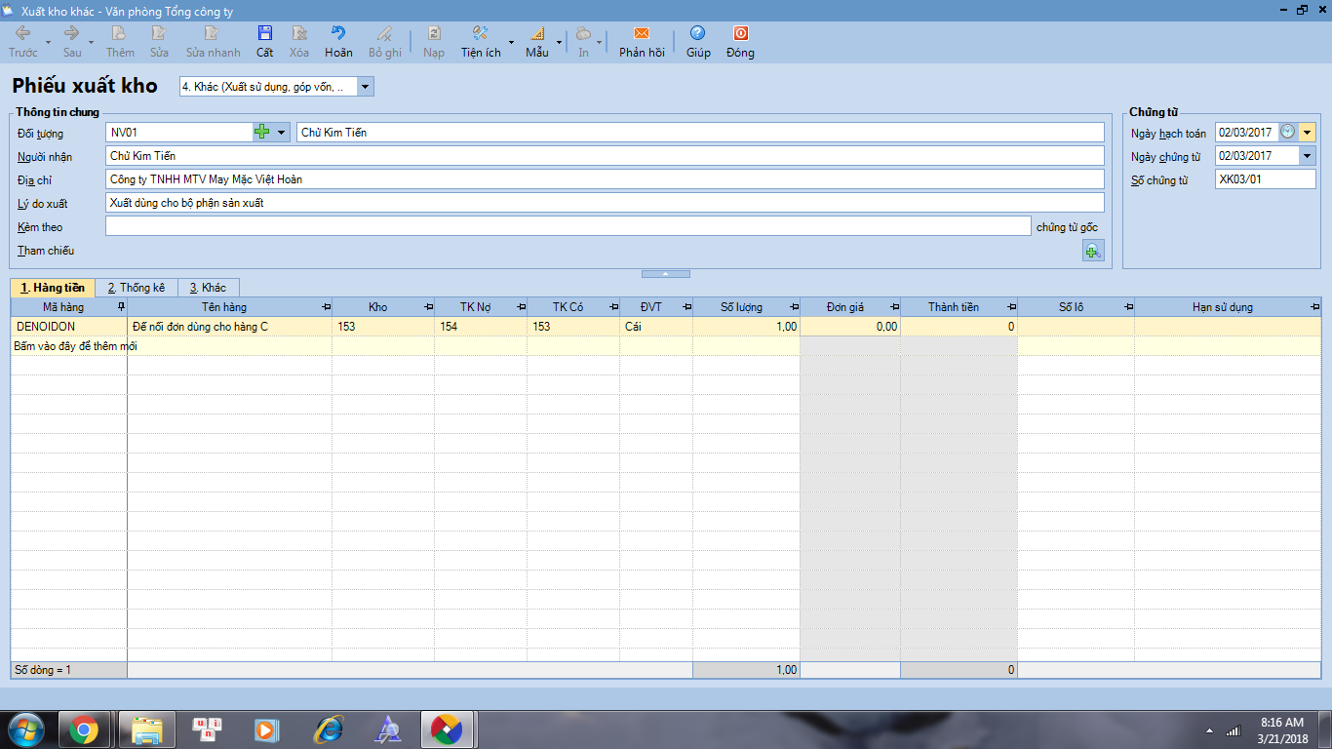Send feedback via Phản hồi
The height and width of the screenshot is (749, 1332).
642,42
